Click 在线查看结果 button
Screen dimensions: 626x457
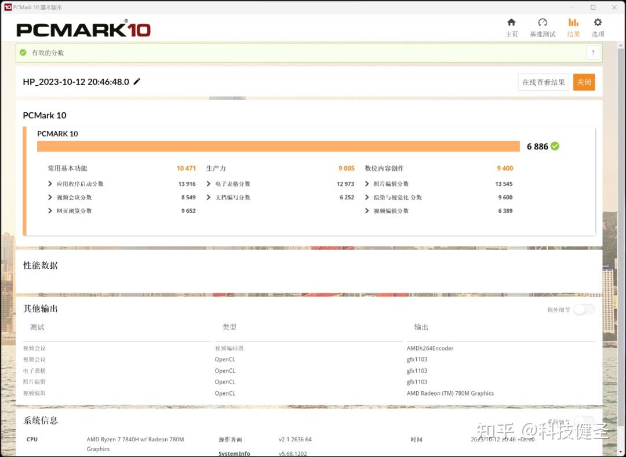[543, 82]
